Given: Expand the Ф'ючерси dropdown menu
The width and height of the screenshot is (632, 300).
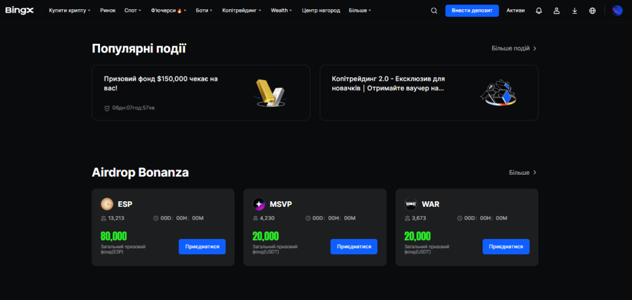Looking at the screenshot, I should [168, 10].
